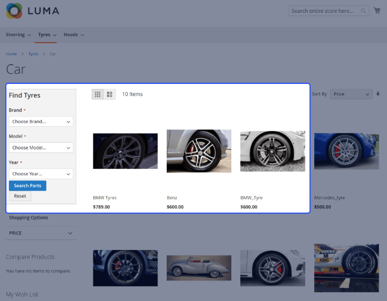The image size is (387, 301).
Task: Open the Mercedes_tyre product name link
Action: pos(330,198)
